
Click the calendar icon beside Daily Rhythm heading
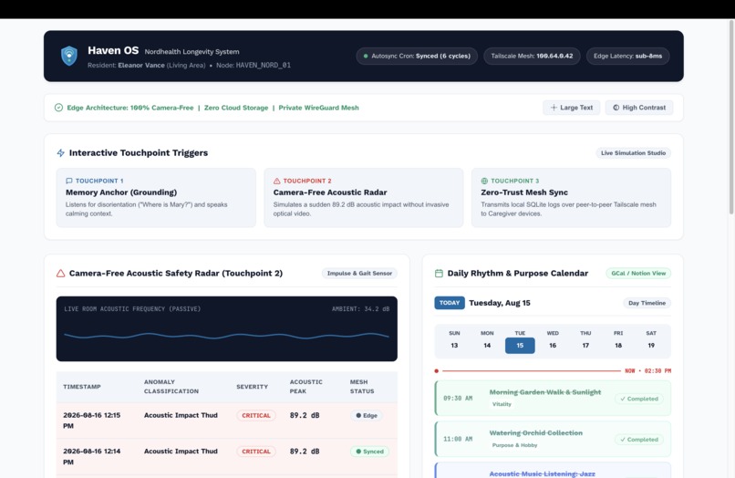point(439,273)
